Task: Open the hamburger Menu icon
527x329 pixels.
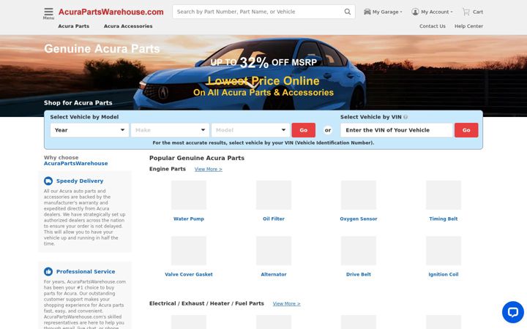Action: pyautogui.click(x=48, y=13)
